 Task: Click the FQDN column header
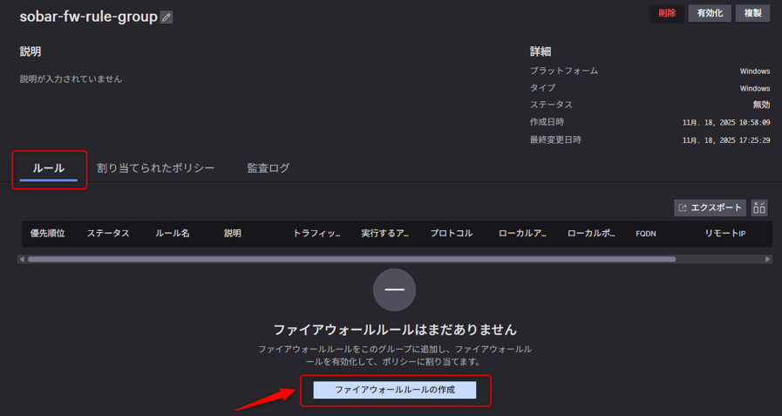point(646,234)
